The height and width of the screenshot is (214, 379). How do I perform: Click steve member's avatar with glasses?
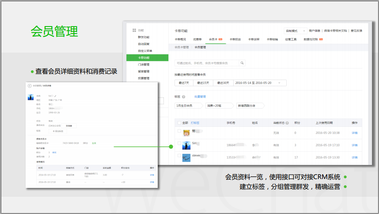[186, 157]
